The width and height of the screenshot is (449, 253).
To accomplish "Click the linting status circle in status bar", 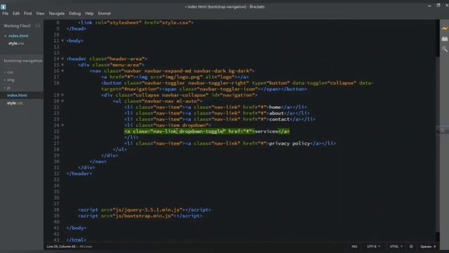I will coord(411,247).
